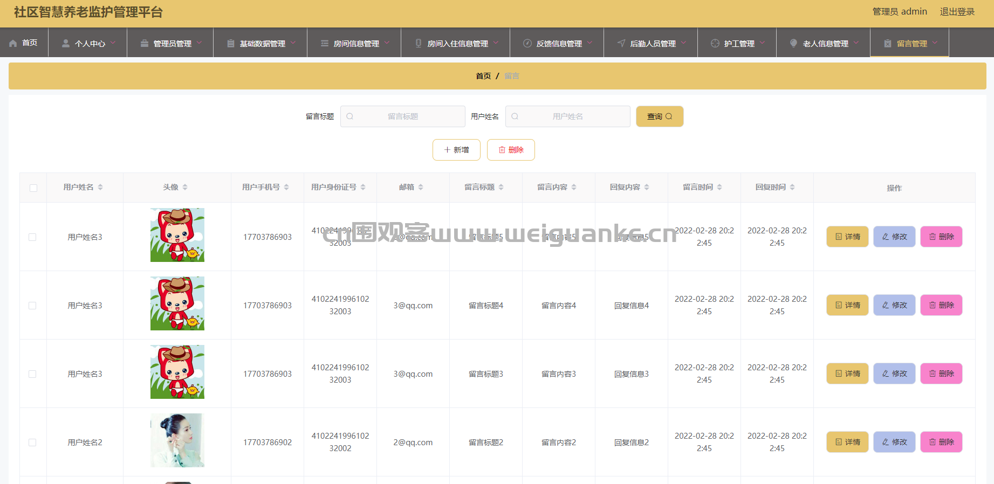Expand the 个人中心 dropdown menu

(x=90, y=43)
